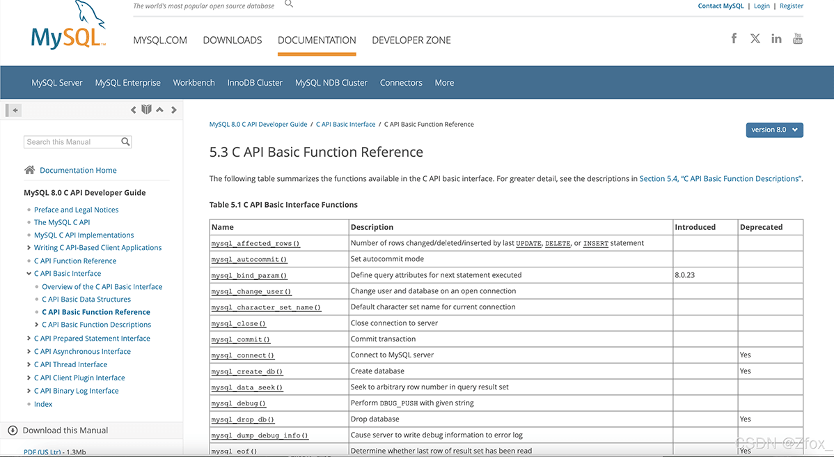Expand C API Basic Function Descriptions

[37, 325]
